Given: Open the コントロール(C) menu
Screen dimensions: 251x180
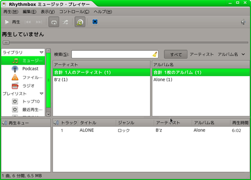Looking at the screenshot, I should (74, 12).
